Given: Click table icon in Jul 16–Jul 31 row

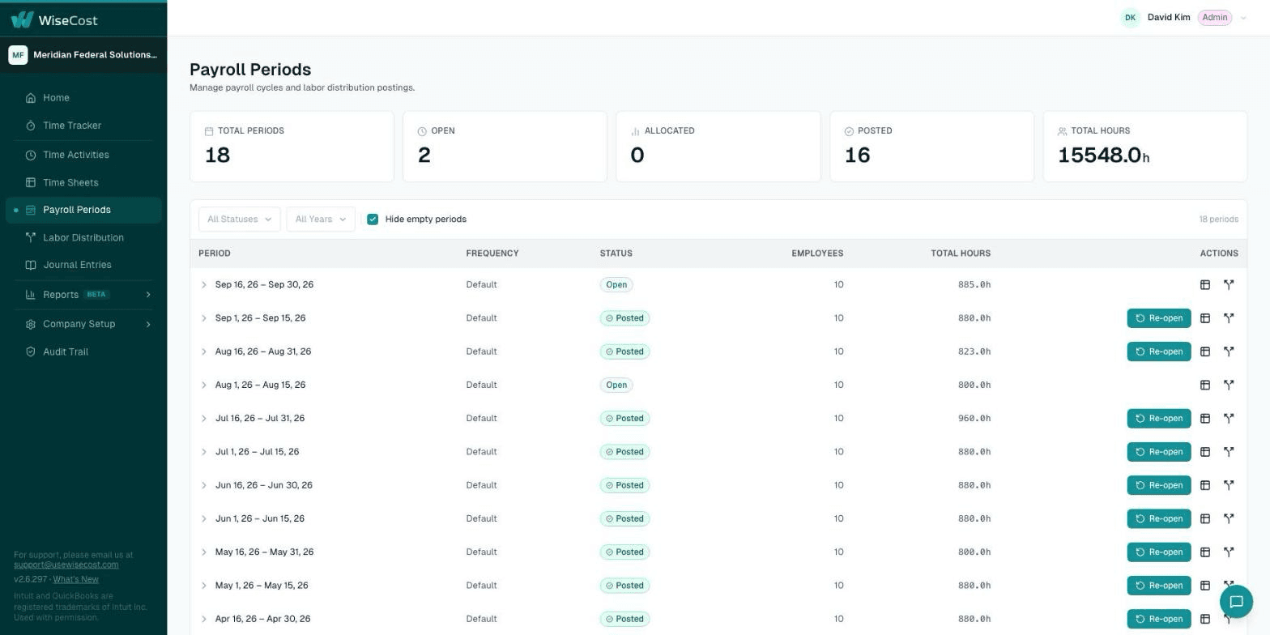Looking at the screenshot, I should (x=1205, y=419).
